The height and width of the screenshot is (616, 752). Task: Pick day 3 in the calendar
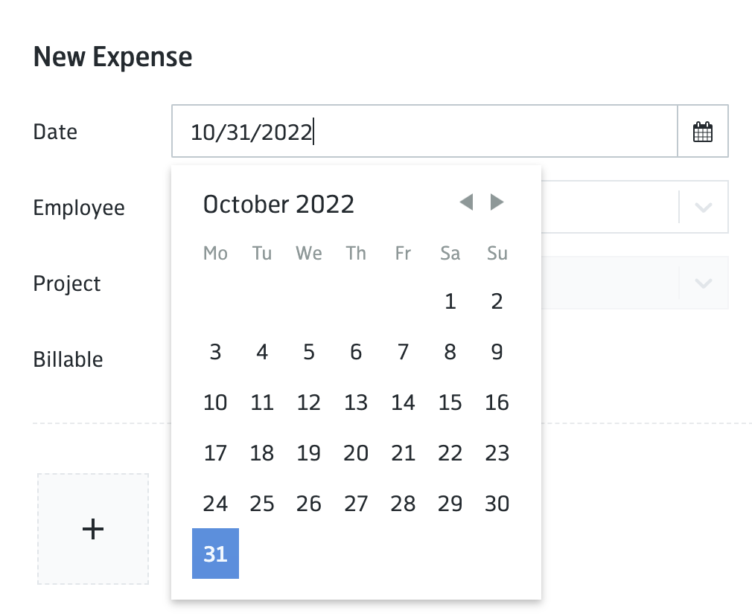coord(215,352)
